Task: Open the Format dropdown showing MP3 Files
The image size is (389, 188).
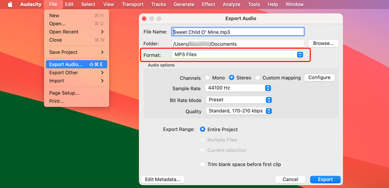Action: click(x=238, y=55)
